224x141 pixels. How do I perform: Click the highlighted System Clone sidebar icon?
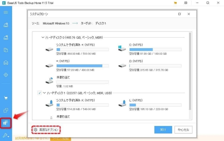[6, 122]
